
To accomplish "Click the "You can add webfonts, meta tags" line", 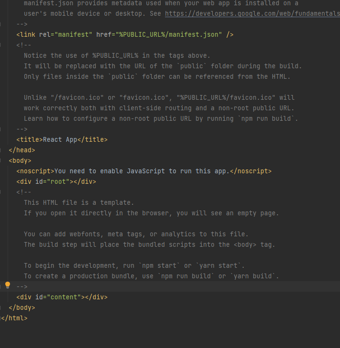I will coord(136,234).
